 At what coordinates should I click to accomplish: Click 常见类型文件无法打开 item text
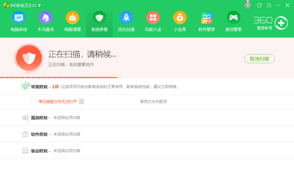click(58, 101)
